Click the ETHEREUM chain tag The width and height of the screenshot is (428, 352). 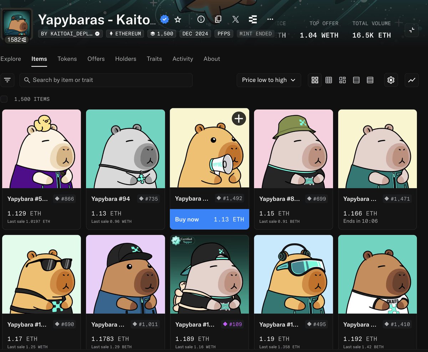point(125,34)
